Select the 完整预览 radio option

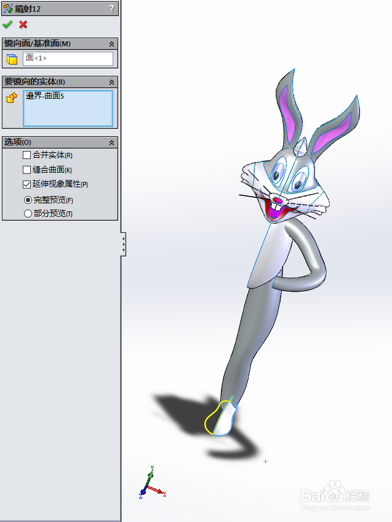coord(28,200)
